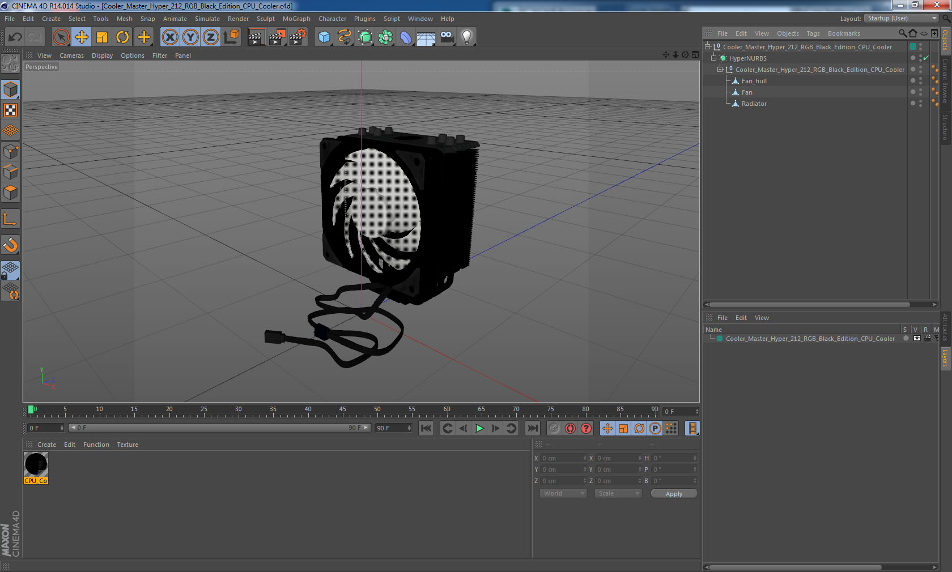Toggle Y axis lock
The width and height of the screenshot is (952, 572).
click(190, 37)
